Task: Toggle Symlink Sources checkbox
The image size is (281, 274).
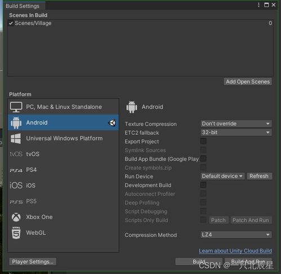Action: coord(203,150)
